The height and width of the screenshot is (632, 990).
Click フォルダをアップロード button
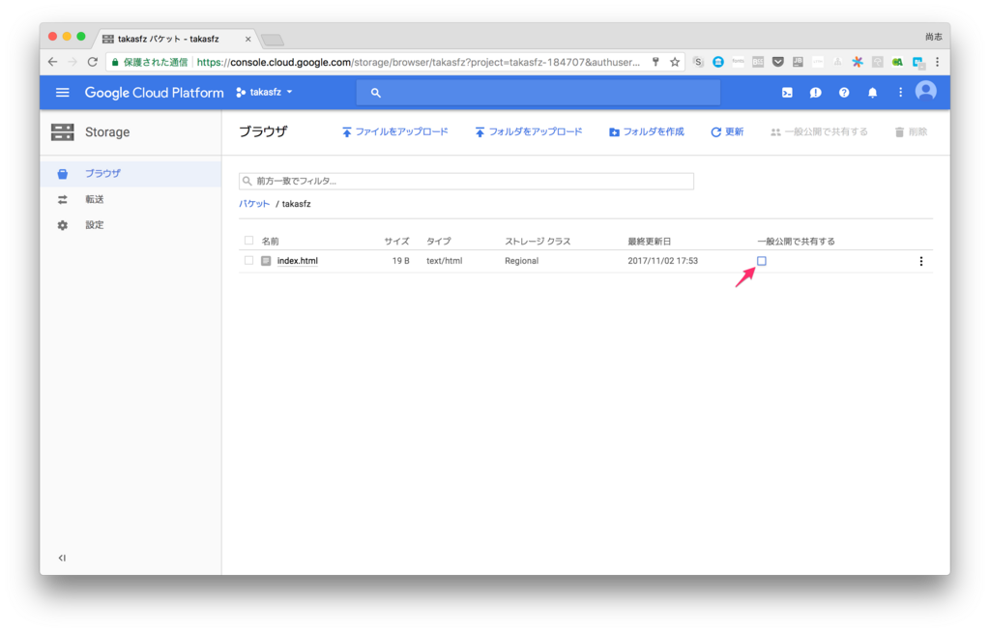pyautogui.click(x=529, y=132)
